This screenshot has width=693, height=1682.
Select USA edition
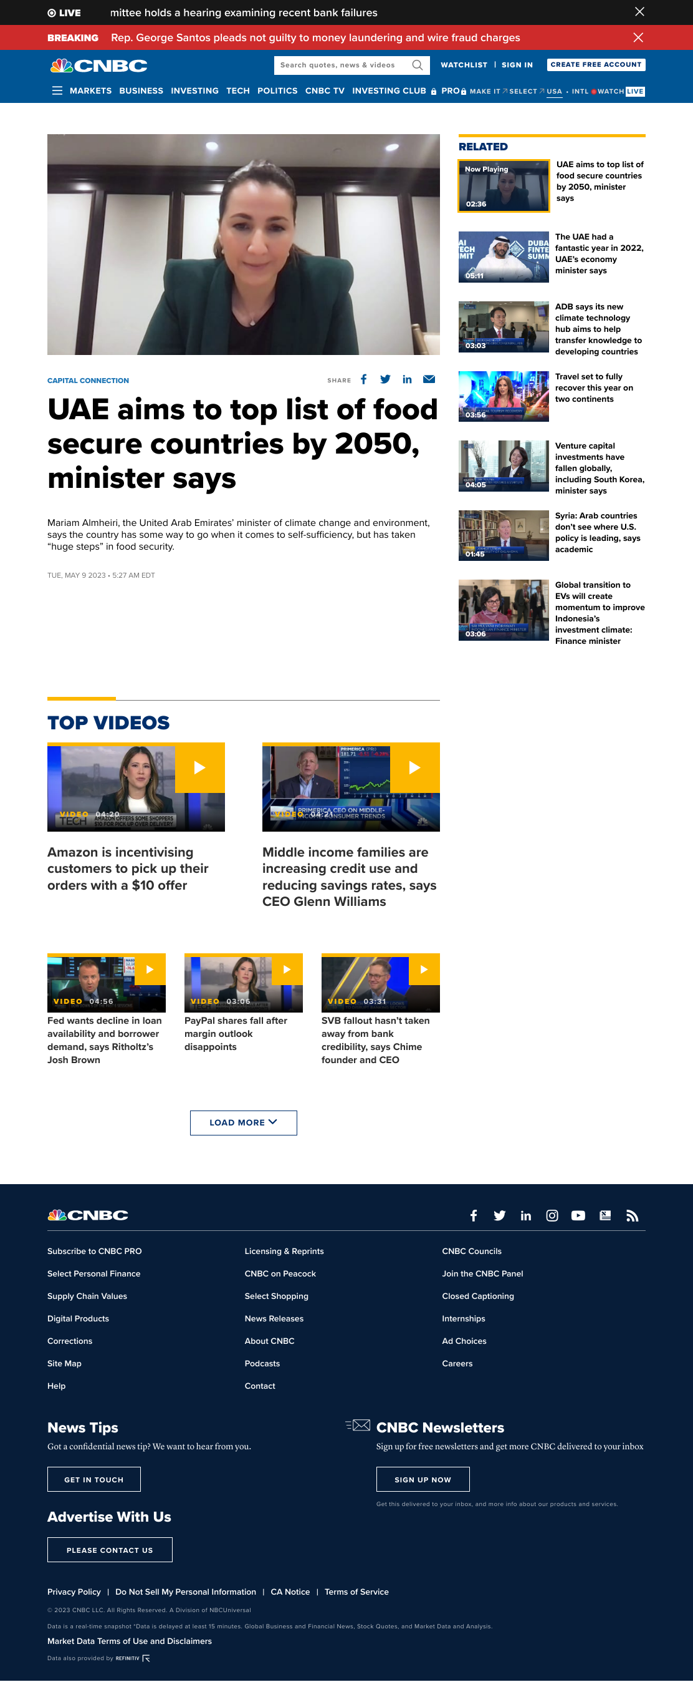(x=554, y=92)
